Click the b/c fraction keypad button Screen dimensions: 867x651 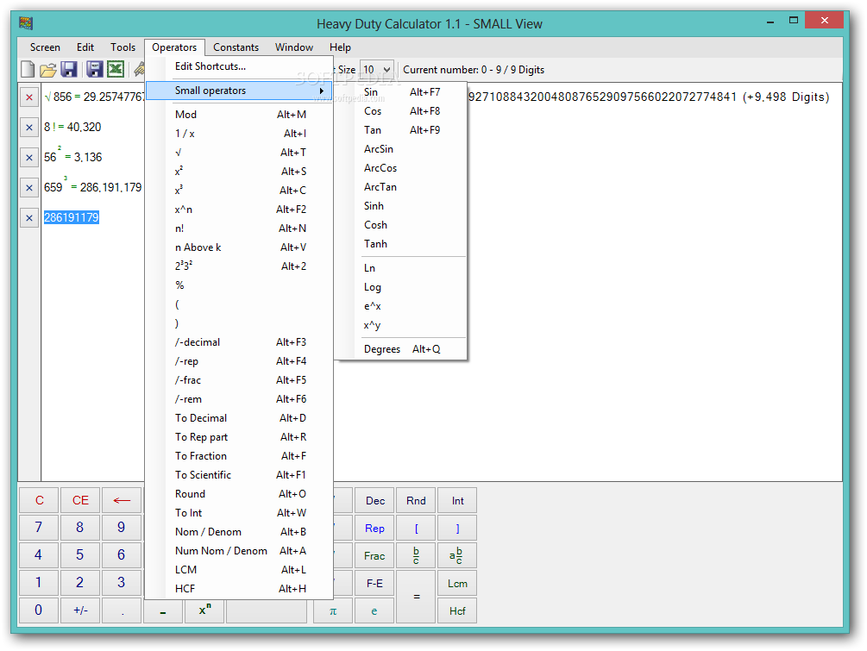pyautogui.click(x=416, y=555)
